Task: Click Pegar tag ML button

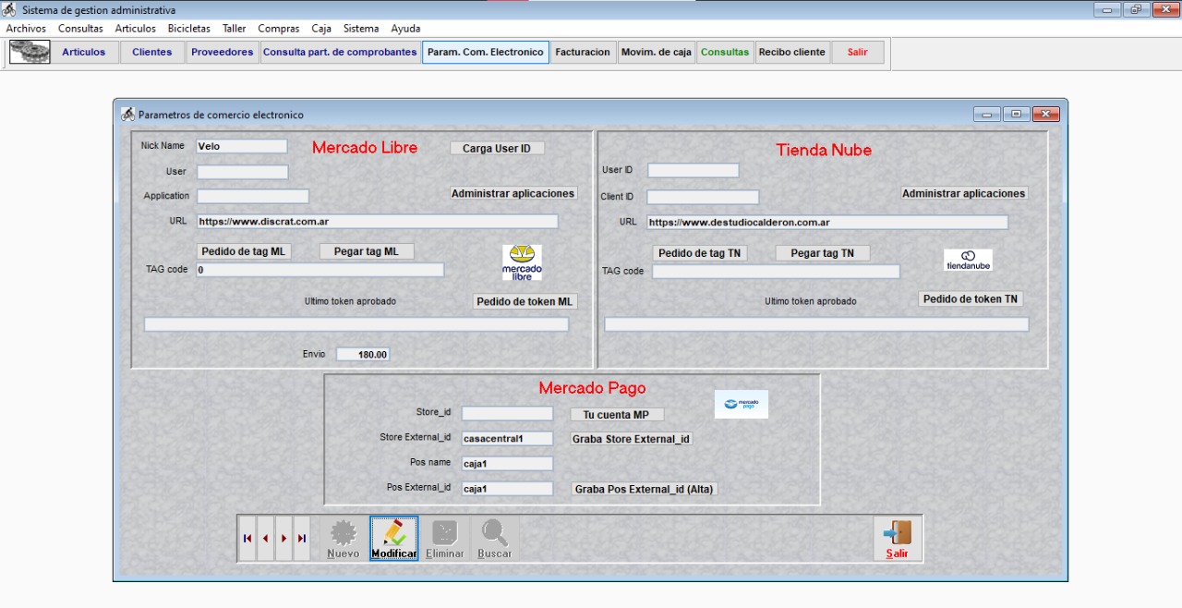Action: pos(367,251)
